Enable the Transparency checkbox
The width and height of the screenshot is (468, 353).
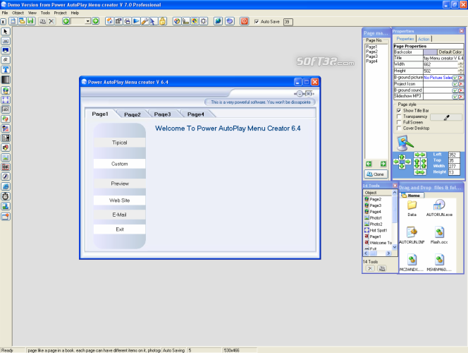399,116
